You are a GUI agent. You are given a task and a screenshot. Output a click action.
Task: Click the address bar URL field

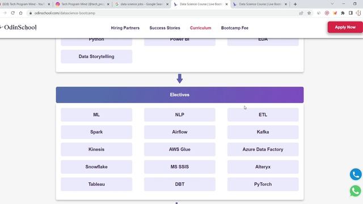[x=162, y=13]
